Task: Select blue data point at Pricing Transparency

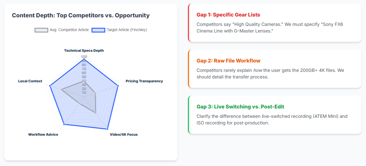Action: (118, 86)
